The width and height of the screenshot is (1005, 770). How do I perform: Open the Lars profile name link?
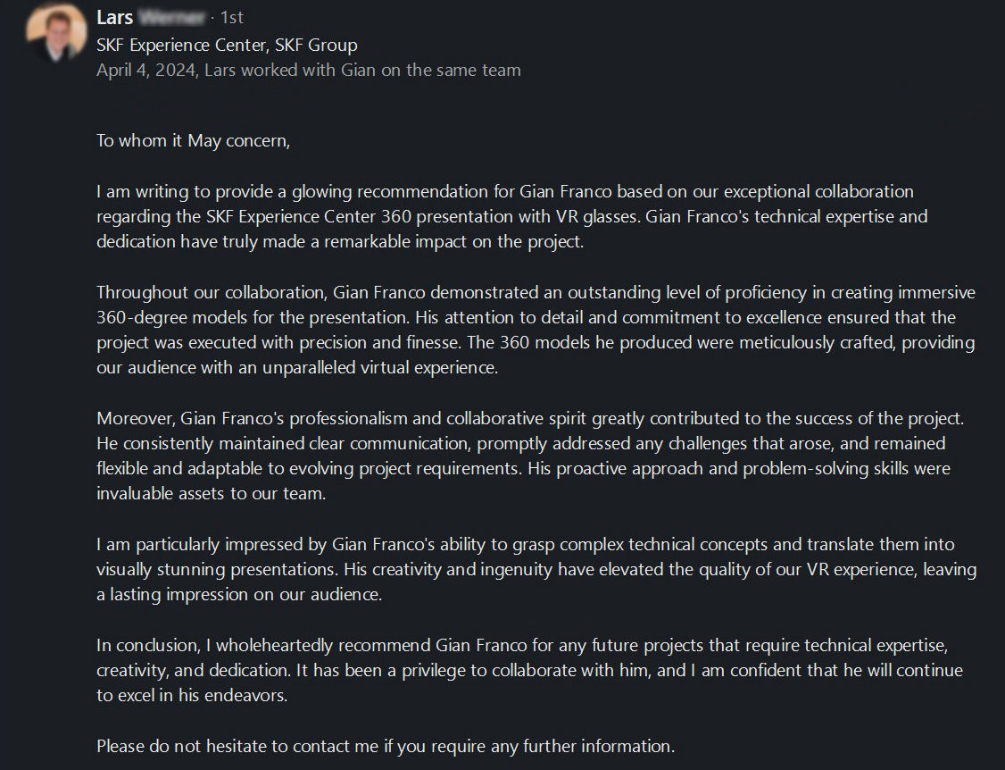pyautogui.click(x=115, y=17)
